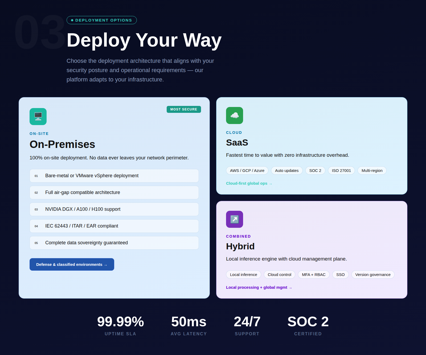The image size is (426, 355).
Task: Open Defense & classified environments button
Action: [x=72, y=265]
